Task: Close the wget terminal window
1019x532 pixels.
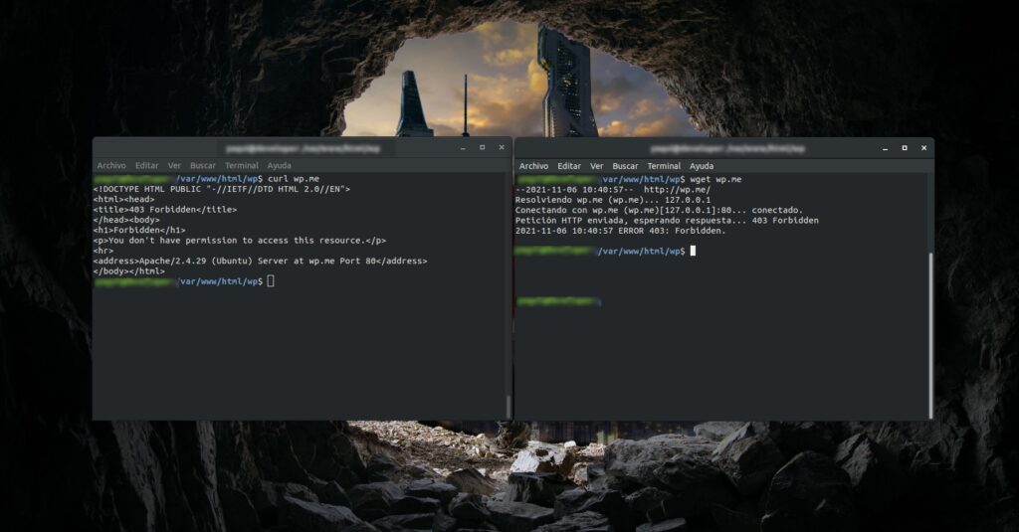Action: 923,147
